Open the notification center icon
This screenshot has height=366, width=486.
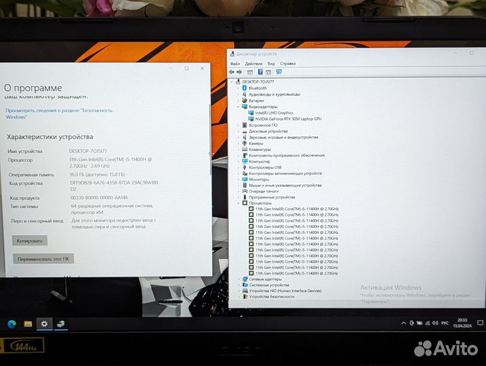pyautogui.click(x=480, y=323)
